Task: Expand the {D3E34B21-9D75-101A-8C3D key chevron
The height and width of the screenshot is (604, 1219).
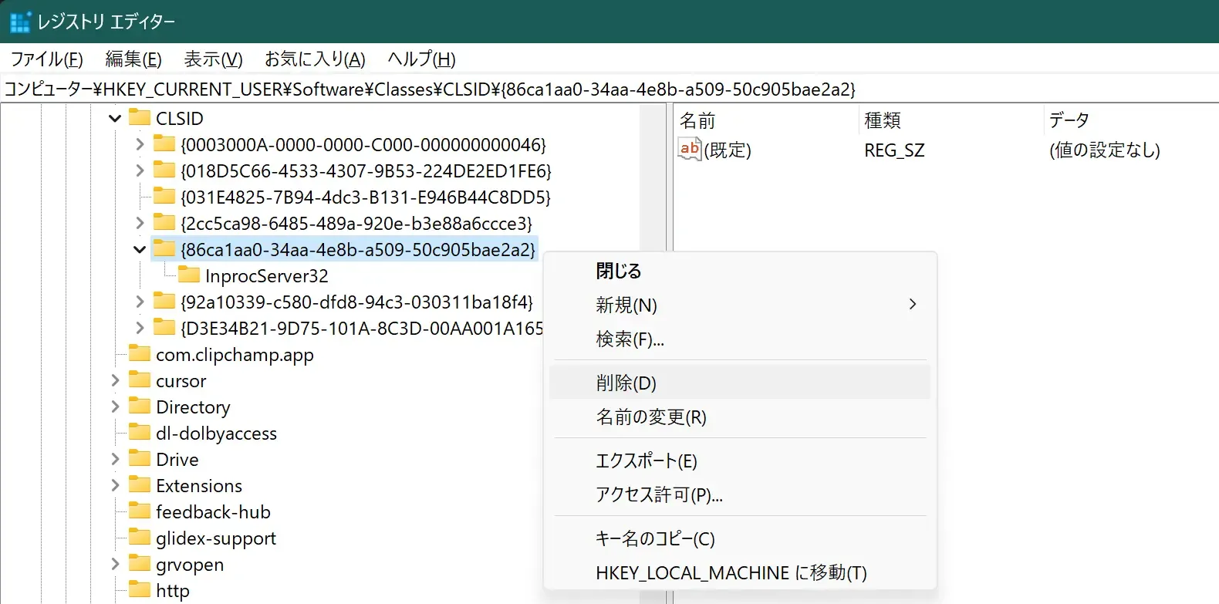Action: 140,328
